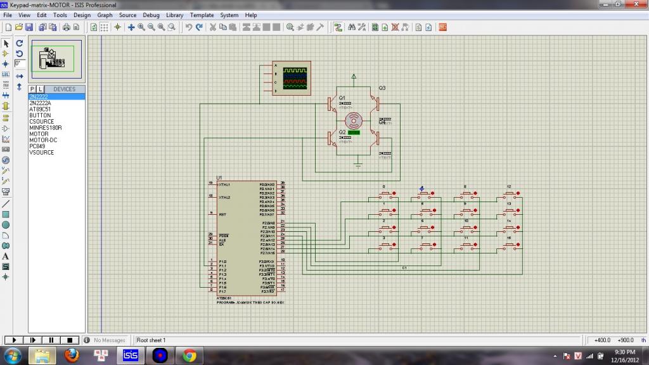Open the Library menu
The height and width of the screenshot is (365, 649).
coord(175,15)
